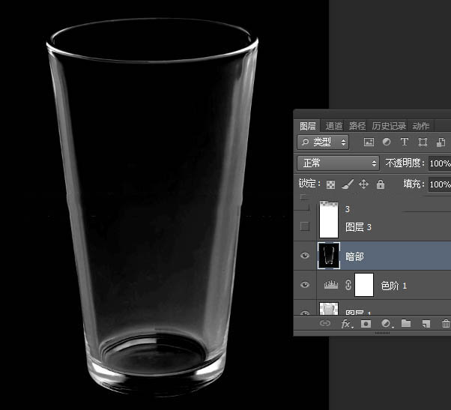This screenshot has height=410, width=451.
Task: Select the 暗部 layer name
Action: click(354, 256)
